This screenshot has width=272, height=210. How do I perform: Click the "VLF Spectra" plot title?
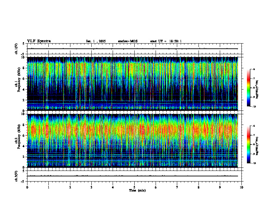pos(39,41)
